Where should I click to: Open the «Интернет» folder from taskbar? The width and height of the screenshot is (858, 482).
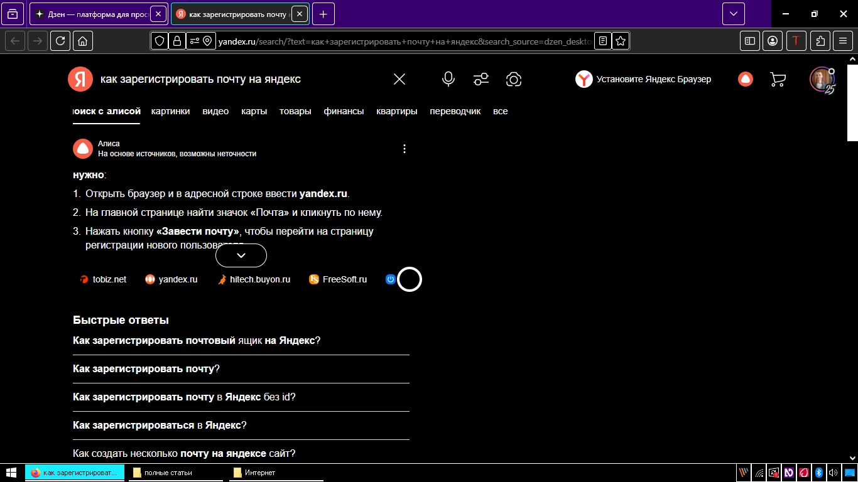[x=276, y=473]
